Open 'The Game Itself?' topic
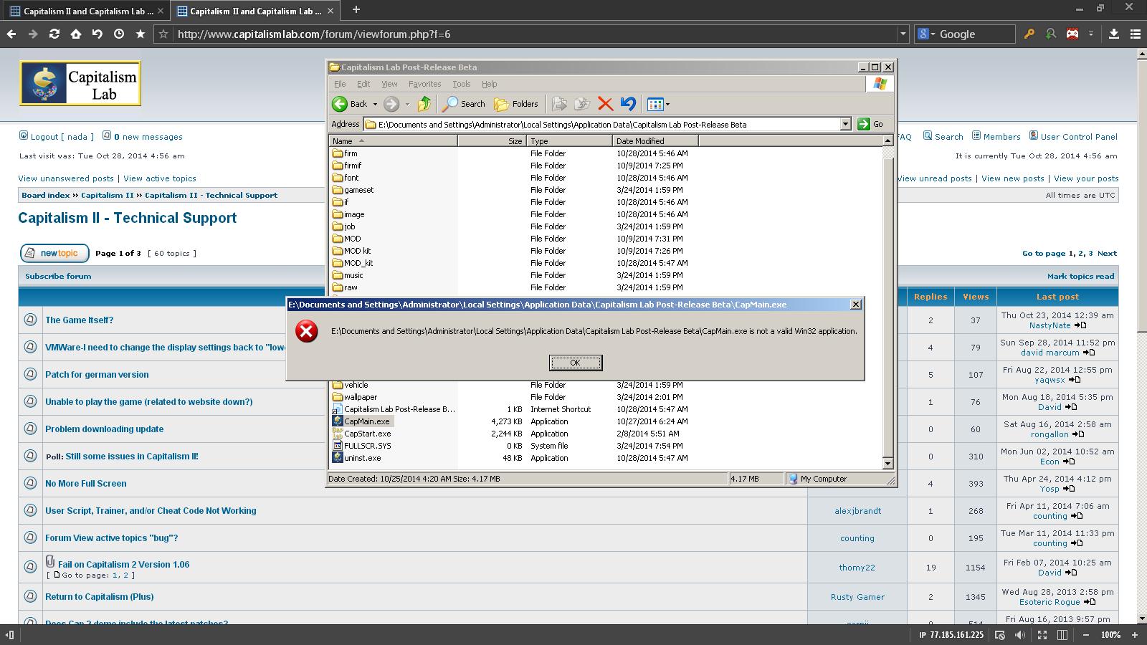This screenshot has width=1147, height=645. 79,320
